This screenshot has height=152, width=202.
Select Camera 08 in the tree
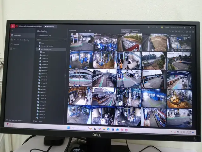43,77
